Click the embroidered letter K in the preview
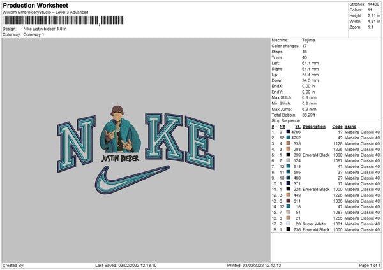Viewport: 383px width, 270px height. pyautogui.click(x=164, y=137)
